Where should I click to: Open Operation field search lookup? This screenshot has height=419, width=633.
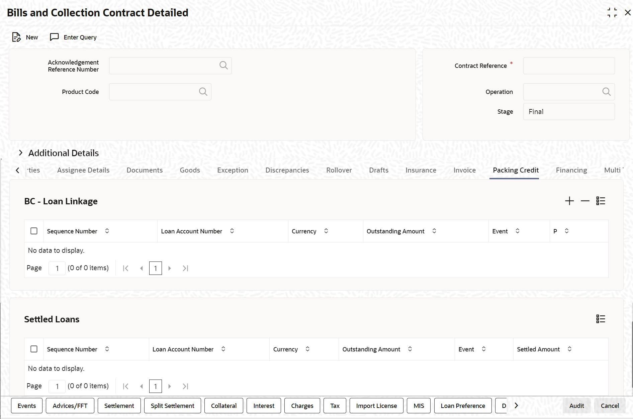click(x=606, y=92)
